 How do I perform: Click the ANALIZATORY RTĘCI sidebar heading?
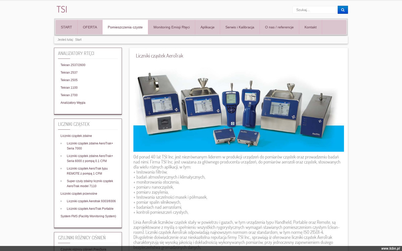[76, 53]
